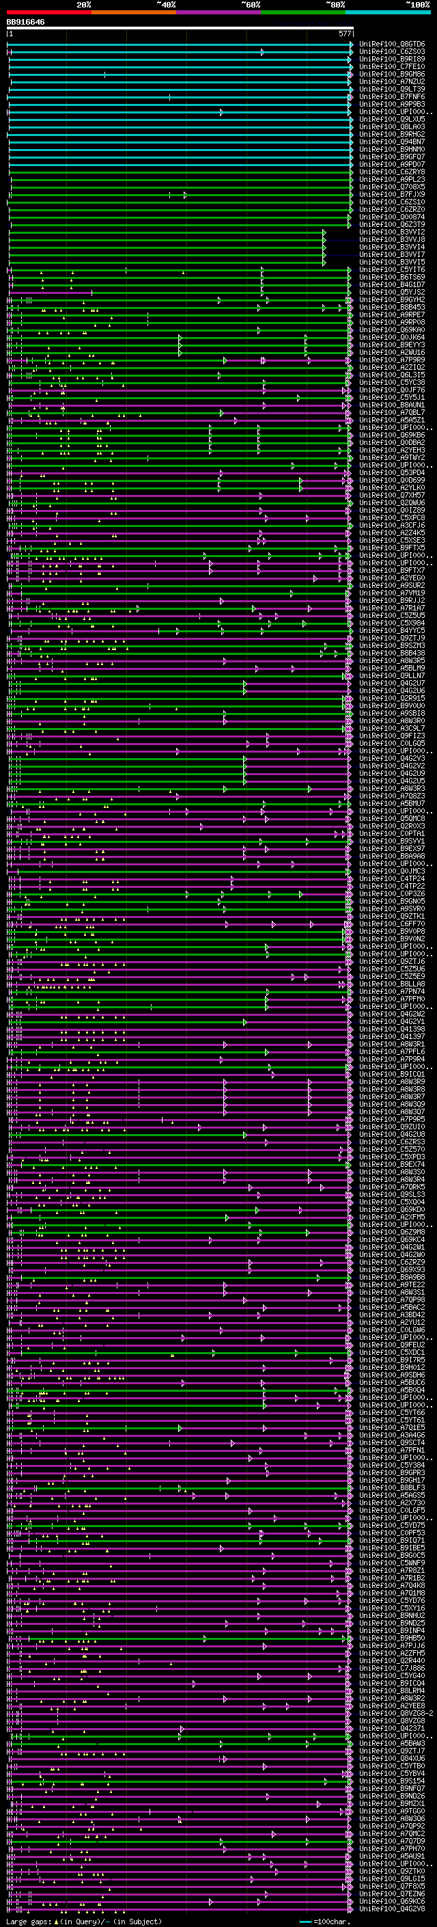
Task: Select the UniRef100_B3VVI5 label
Action: pyautogui.click(x=392, y=262)
